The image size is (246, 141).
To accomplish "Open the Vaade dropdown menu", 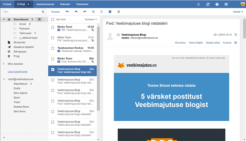I will coord(238,11).
